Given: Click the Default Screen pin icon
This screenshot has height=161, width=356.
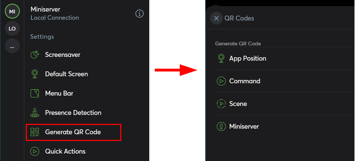Looking at the screenshot, I should pos(35,74).
